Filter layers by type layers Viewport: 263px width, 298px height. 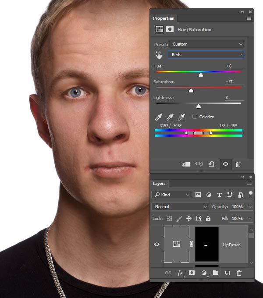coord(219,195)
